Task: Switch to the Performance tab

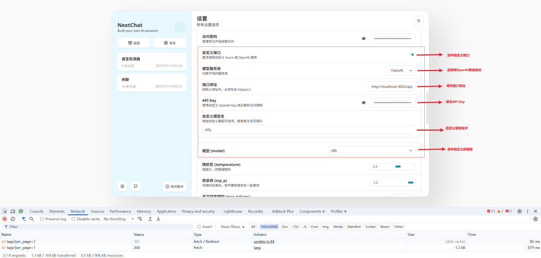Action: (x=120, y=211)
